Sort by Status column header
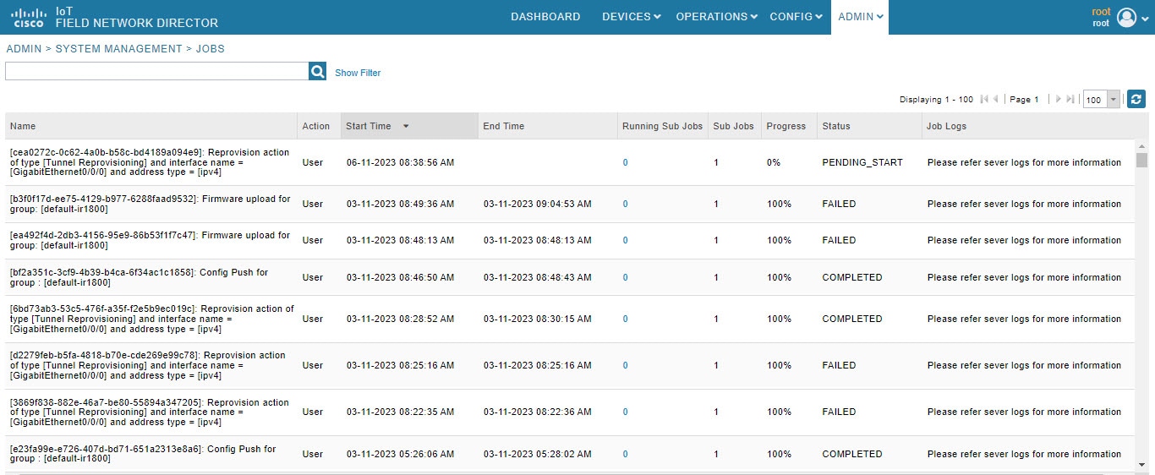 pyautogui.click(x=868, y=126)
